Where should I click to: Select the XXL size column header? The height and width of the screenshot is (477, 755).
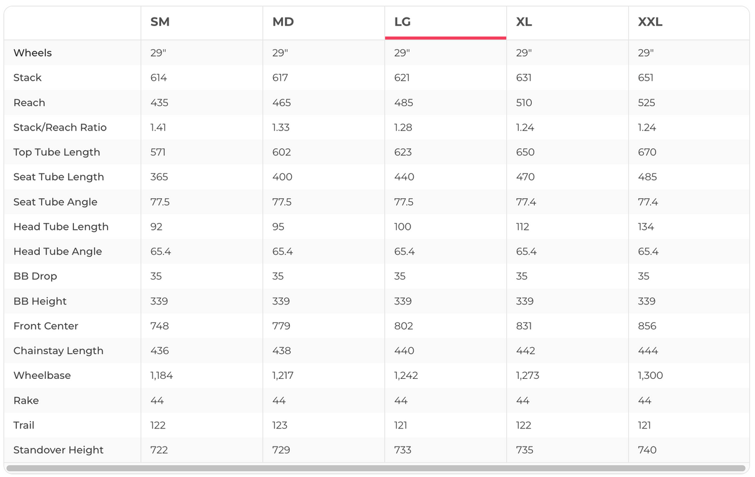tap(650, 22)
